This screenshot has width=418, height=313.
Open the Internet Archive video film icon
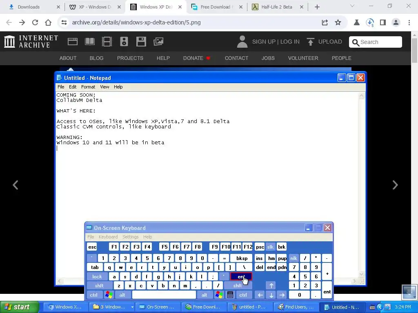[x=107, y=42]
